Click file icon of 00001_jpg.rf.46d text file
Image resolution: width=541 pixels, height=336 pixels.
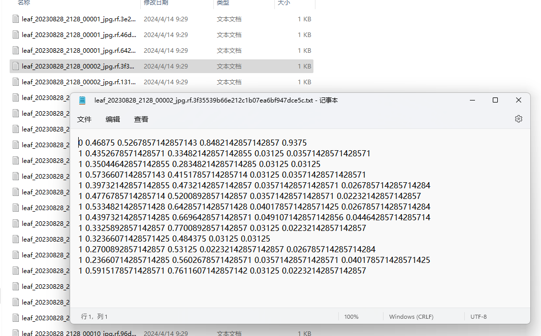(16, 35)
